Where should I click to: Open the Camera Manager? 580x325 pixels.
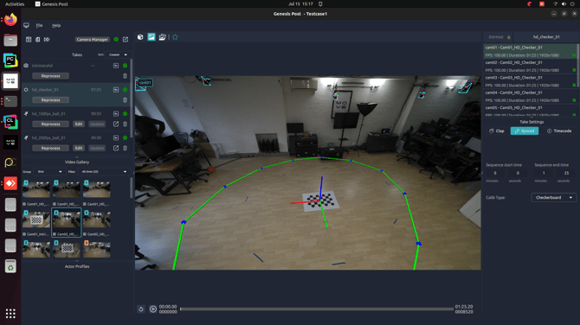tap(93, 39)
